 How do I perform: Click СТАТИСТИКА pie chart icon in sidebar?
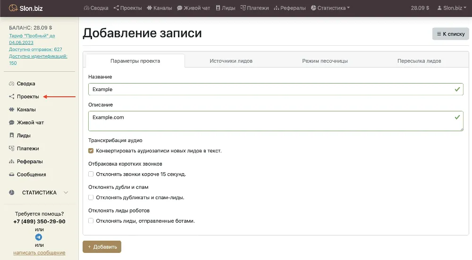(11, 193)
